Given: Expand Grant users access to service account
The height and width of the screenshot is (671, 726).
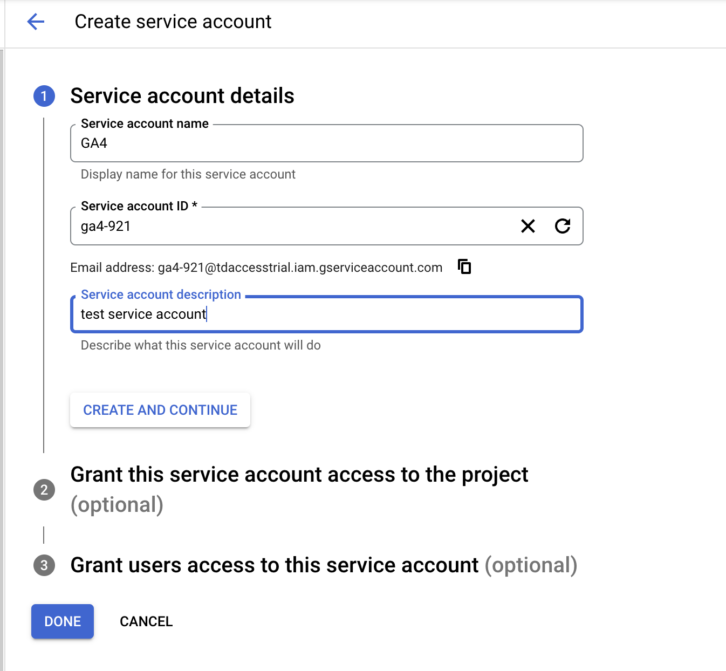Looking at the screenshot, I should point(324,565).
